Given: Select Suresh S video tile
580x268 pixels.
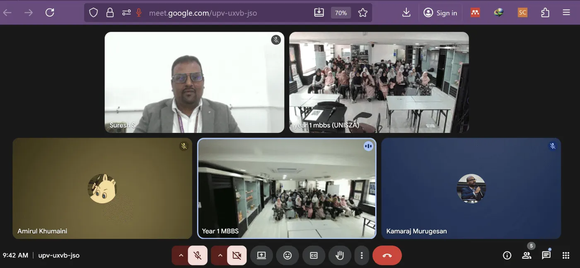Looking at the screenshot, I should [194, 82].
